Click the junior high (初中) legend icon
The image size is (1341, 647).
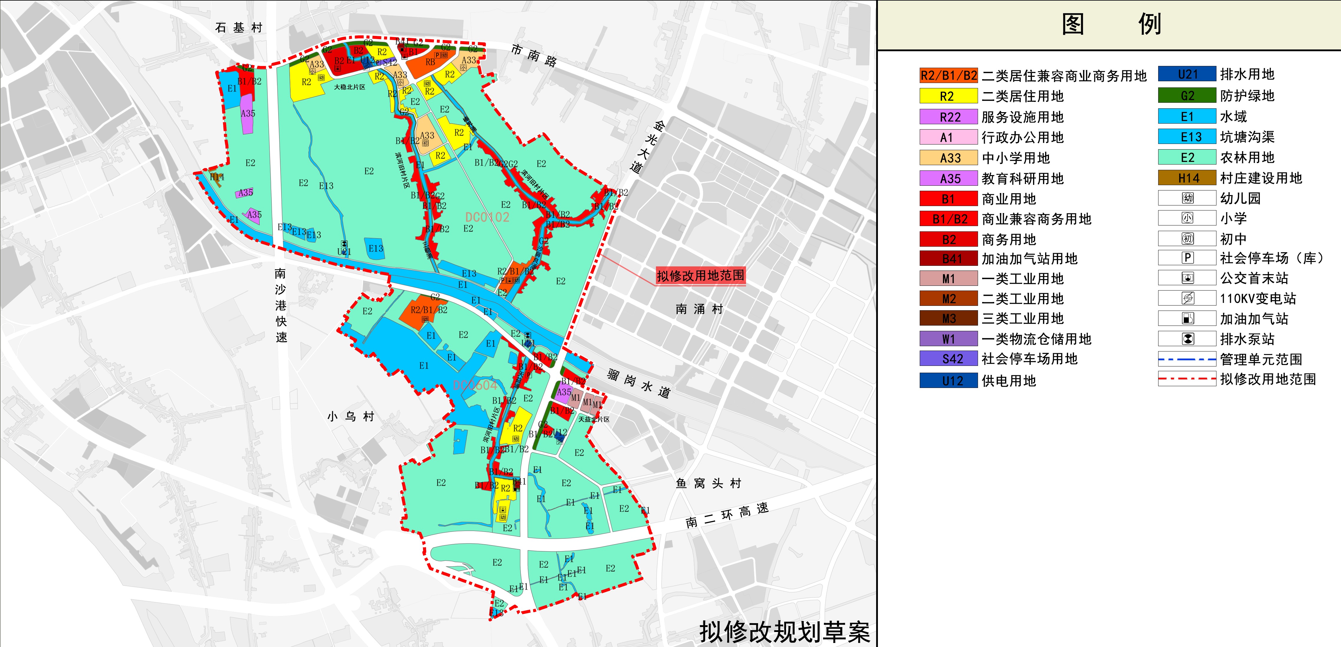[1187, 238]
